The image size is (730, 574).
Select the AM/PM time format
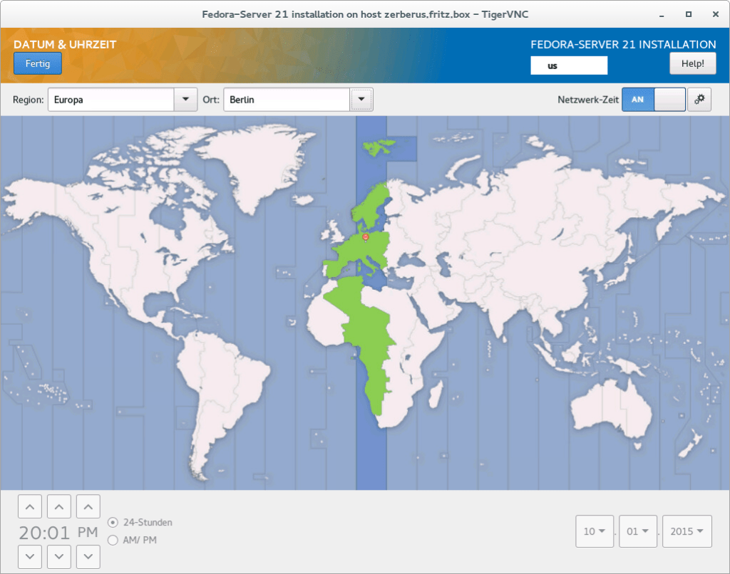[113, 540]
